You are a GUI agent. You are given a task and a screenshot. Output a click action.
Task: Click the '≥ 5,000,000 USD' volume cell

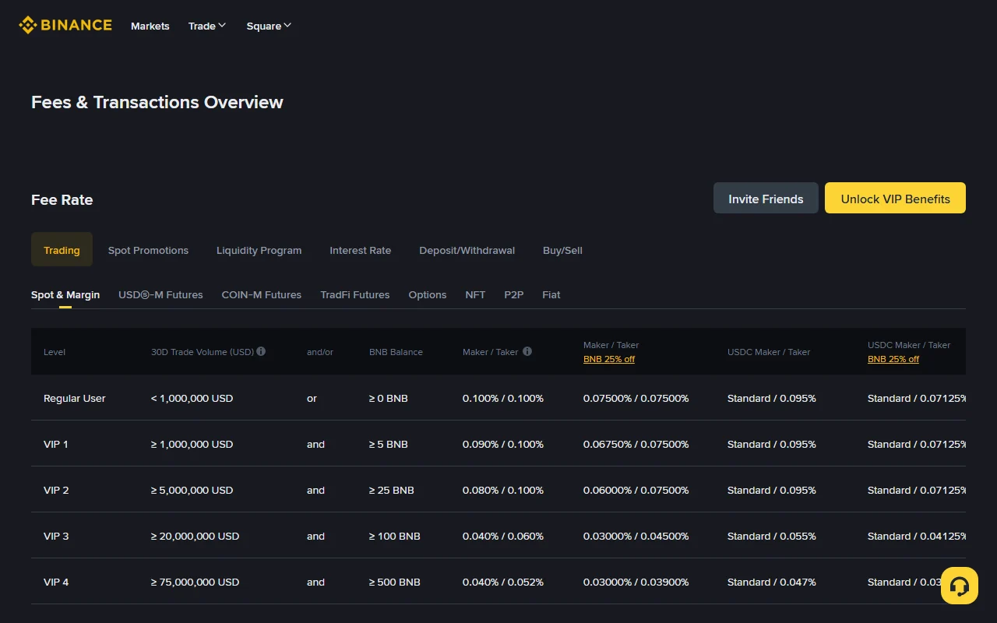pos(192,490)
